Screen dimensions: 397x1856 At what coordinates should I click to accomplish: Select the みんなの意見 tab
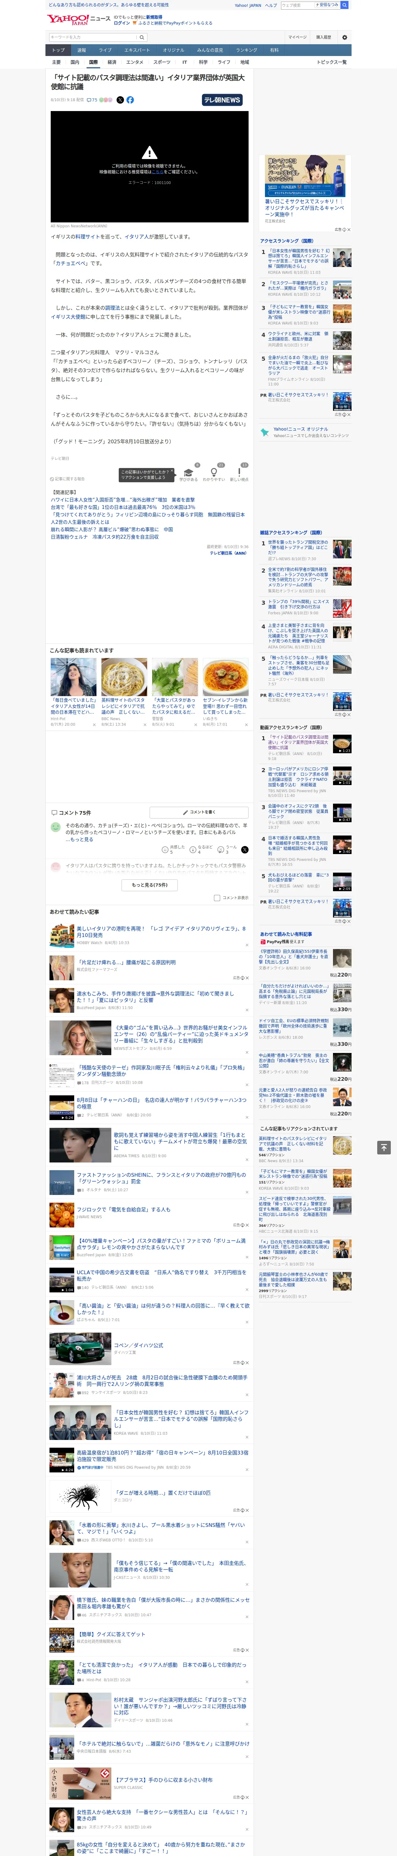point(210,50)
